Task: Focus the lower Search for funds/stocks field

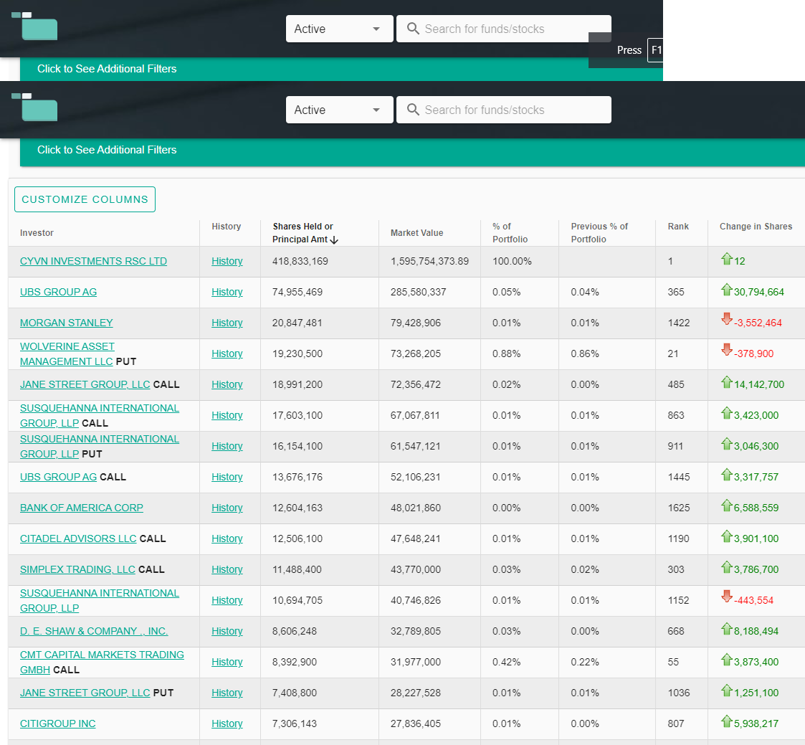Action: coord(504,110)
